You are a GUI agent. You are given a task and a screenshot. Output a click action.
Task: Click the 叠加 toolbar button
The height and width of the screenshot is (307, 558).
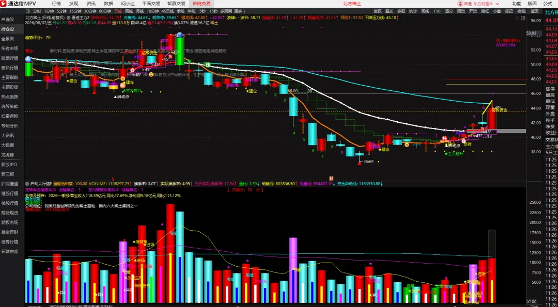pos(390,11)
